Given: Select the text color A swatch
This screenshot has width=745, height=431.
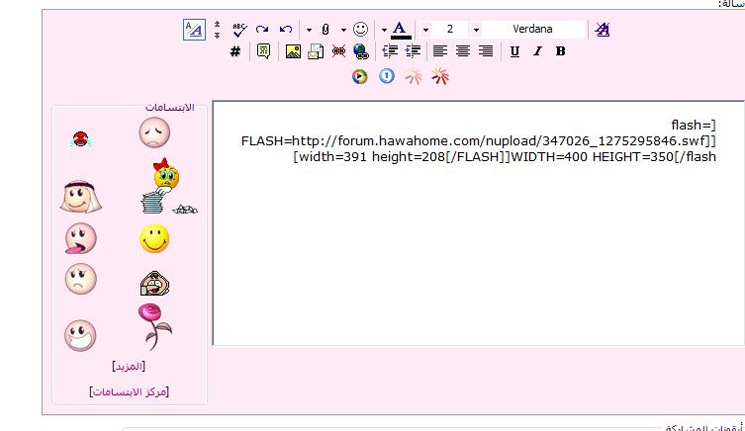Looking at the screenshot, I should [x=400, y=30].
